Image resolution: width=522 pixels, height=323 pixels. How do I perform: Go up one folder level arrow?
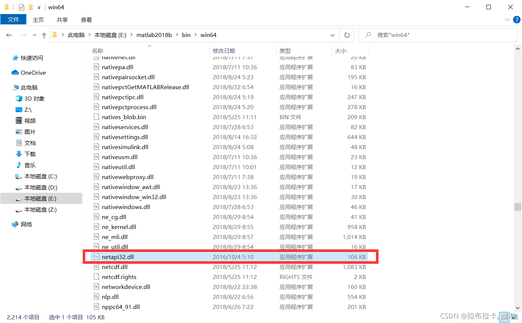coord(44,35)
